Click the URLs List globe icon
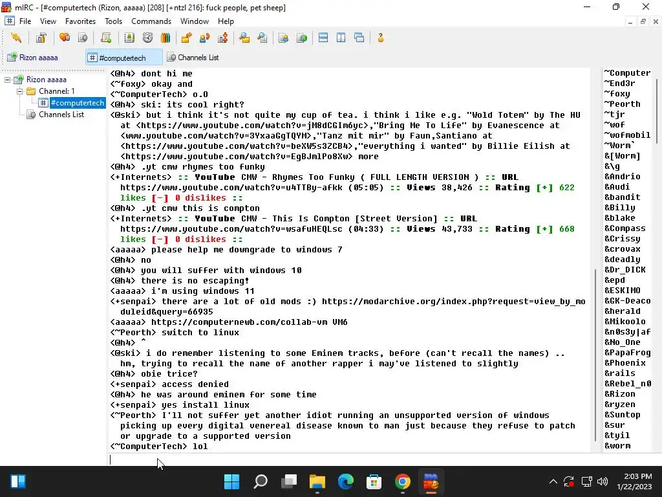Viewport: 662px width, 497px height. pos(301,38)
